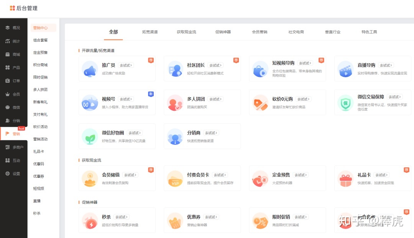Switch to the 促销神器 tab

pyautogui.click(x=223, y=32)
